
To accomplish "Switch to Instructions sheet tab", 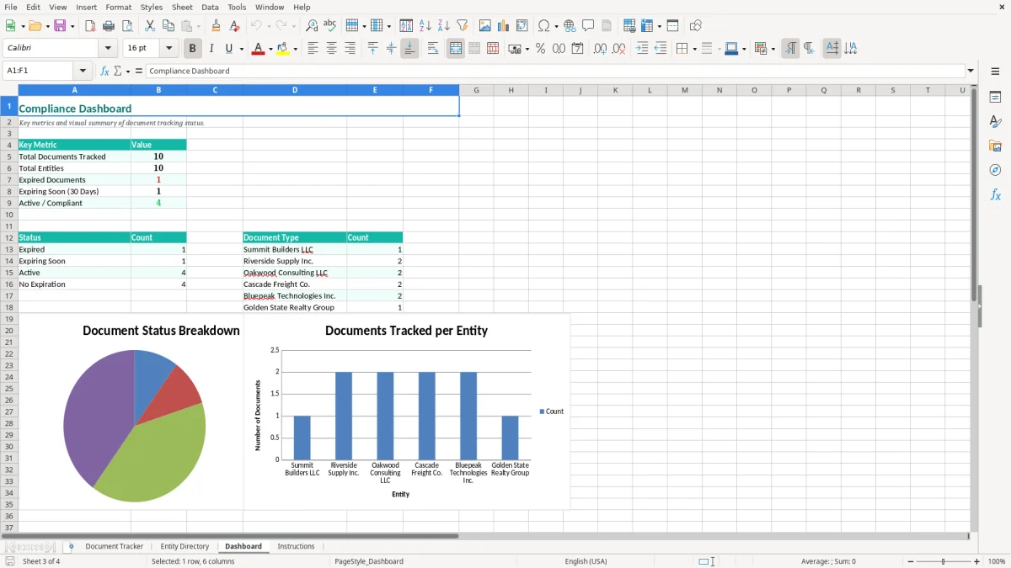I will pos(296,546).
